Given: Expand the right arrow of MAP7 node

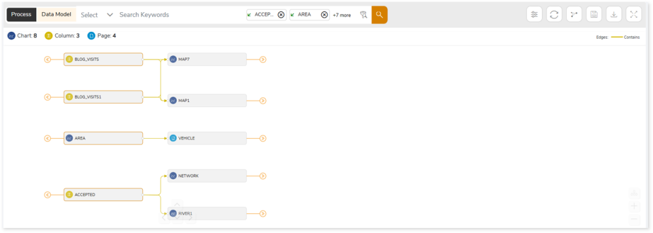Looking at the screenshot, I should point(263,59).
